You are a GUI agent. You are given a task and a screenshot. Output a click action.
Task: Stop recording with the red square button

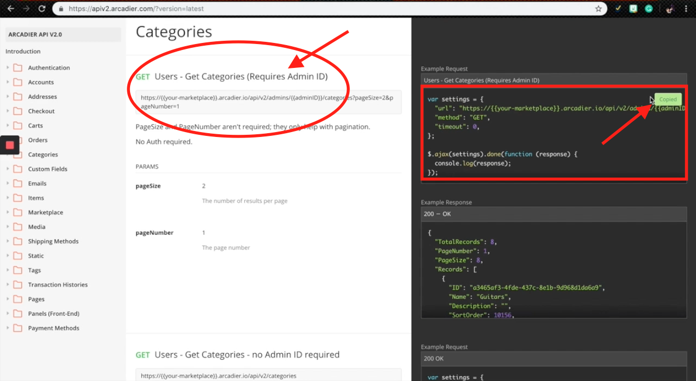pyautogui.click(x=10, y=145)
